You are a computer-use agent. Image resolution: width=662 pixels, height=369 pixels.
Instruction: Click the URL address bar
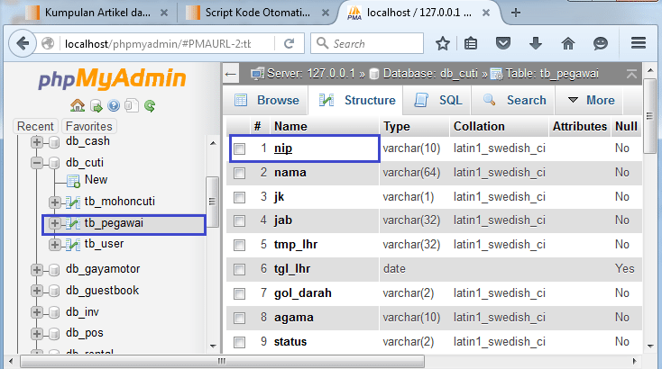pyautogui.click(x=166, y=43)
